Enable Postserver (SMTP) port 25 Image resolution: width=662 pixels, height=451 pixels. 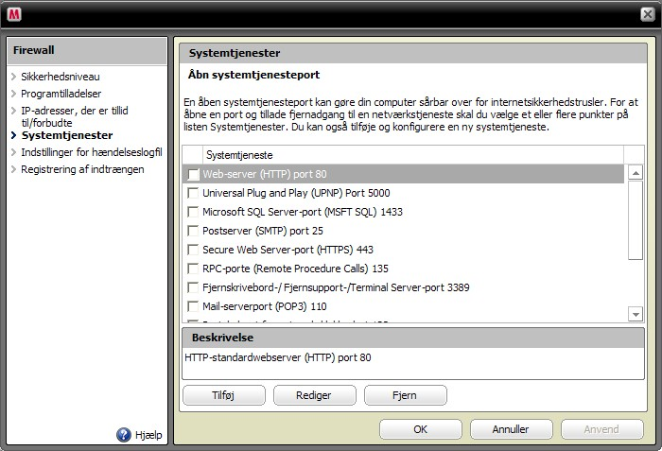pos(193,231)
